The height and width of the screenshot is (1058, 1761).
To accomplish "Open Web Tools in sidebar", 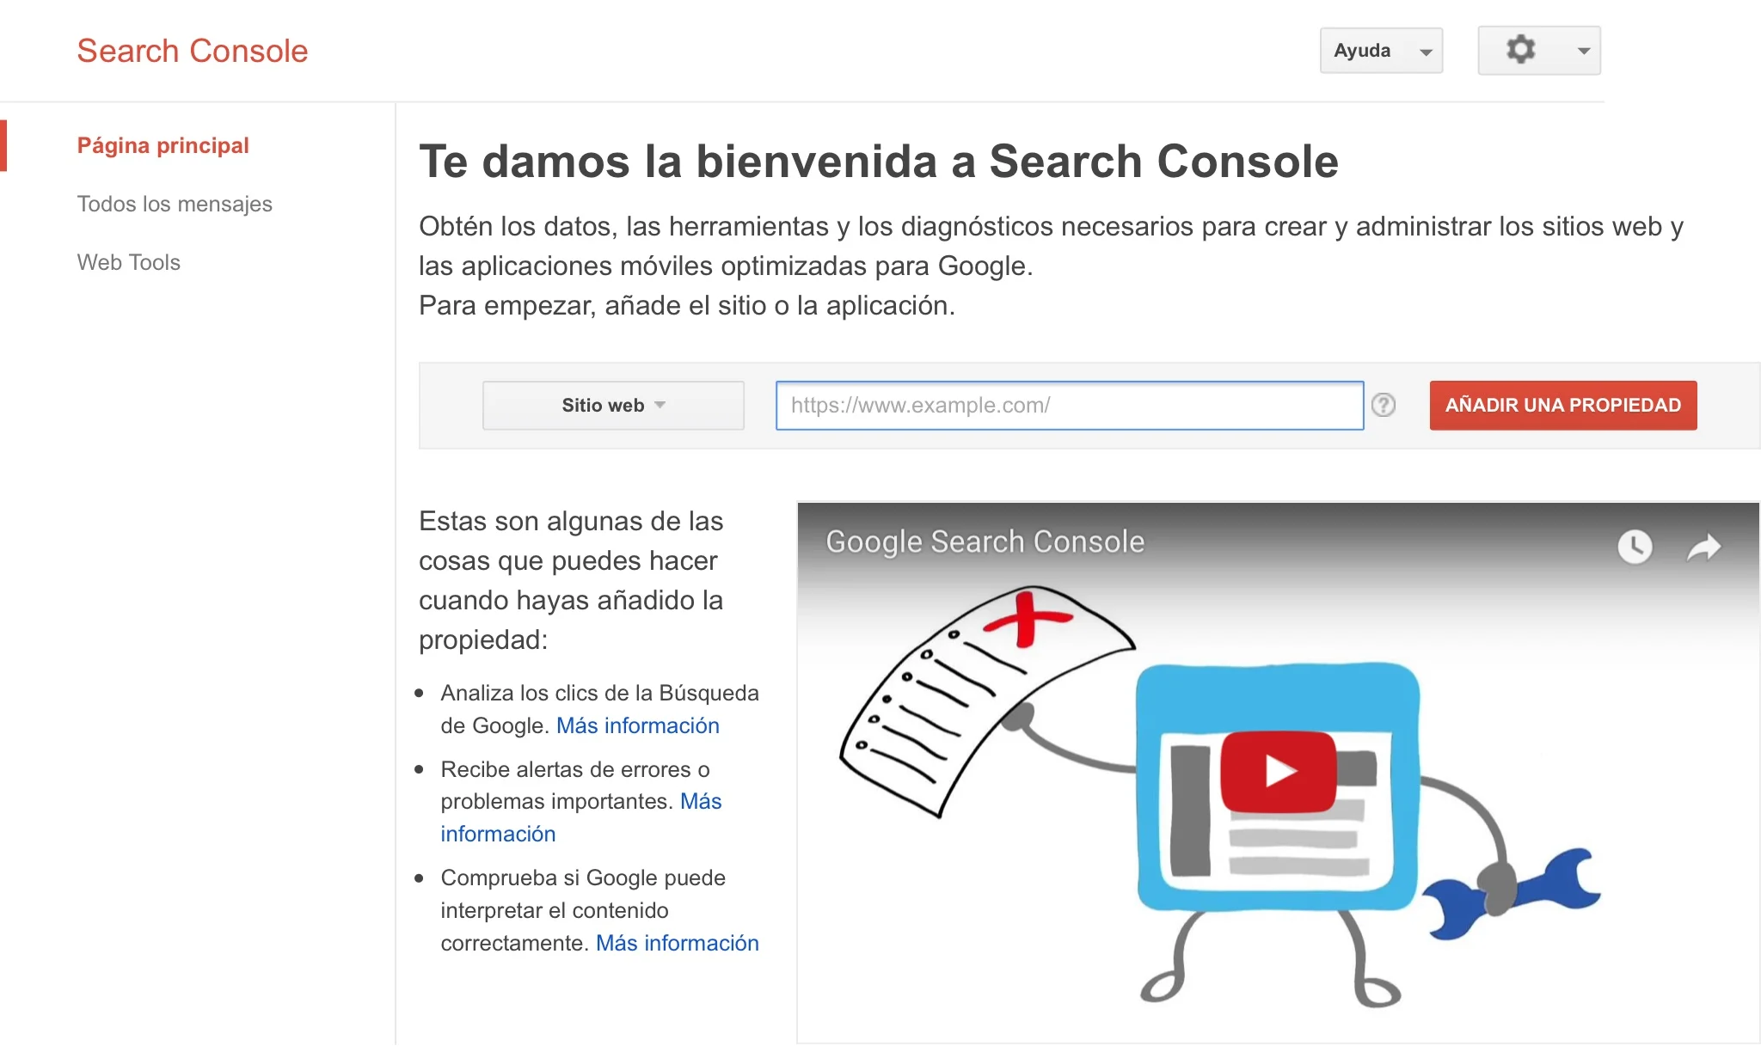I will [x=129, y=262].
